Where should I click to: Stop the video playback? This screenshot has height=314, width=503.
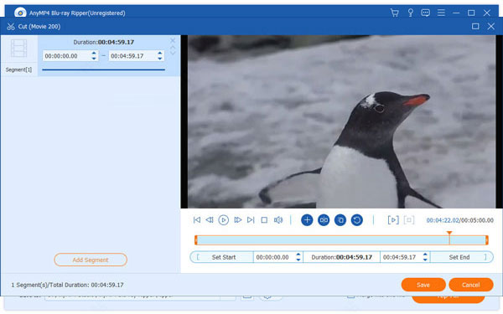point(264,220)
